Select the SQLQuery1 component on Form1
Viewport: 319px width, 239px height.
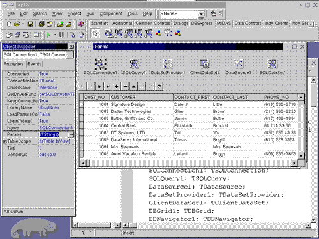pyautogui.click(x=134, y=64)
